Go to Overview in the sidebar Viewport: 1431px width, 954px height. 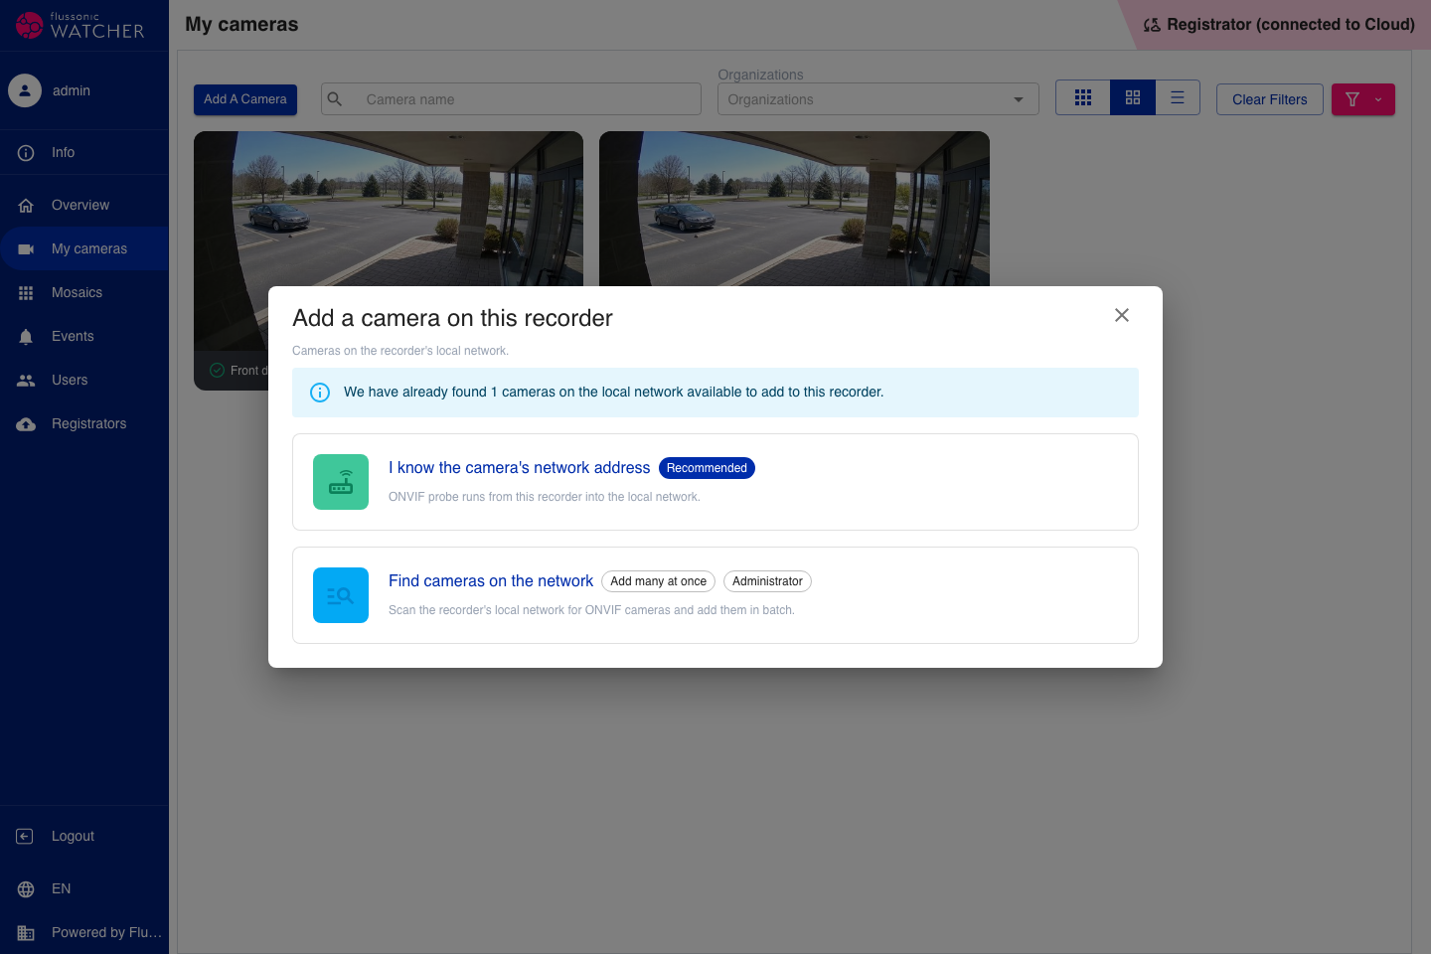point(84,205)
